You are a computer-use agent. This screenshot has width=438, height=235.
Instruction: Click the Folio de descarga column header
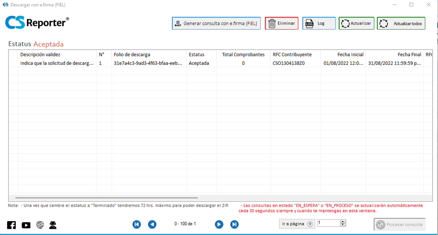(149, 54)
